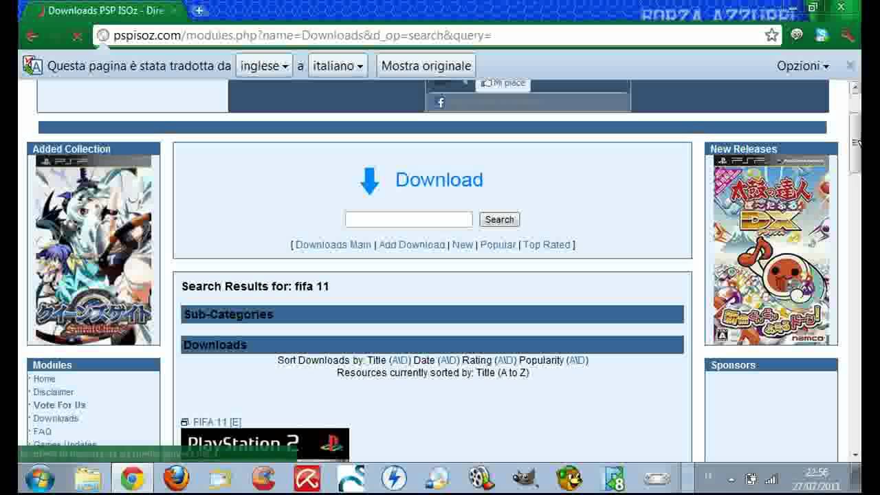Open Vote For Us in Modules menu
The image size is (880, 495).
59,405
